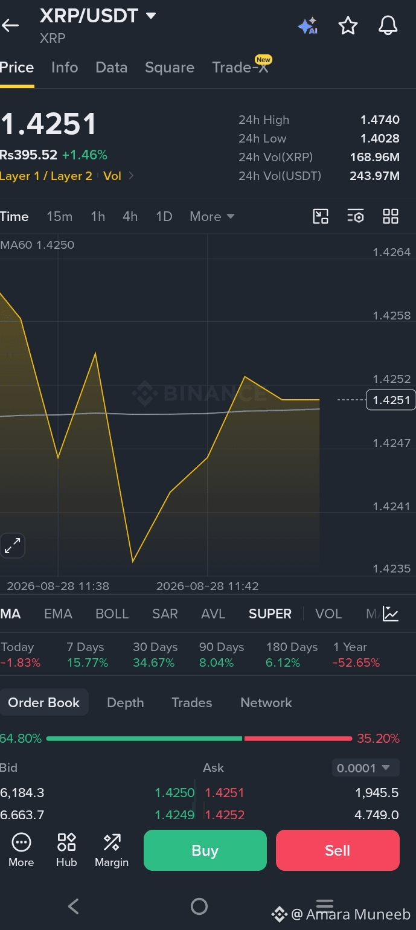The image size is (416, 930).
Task: Tap the Today -1.83% change
Action: pos(21,655)
